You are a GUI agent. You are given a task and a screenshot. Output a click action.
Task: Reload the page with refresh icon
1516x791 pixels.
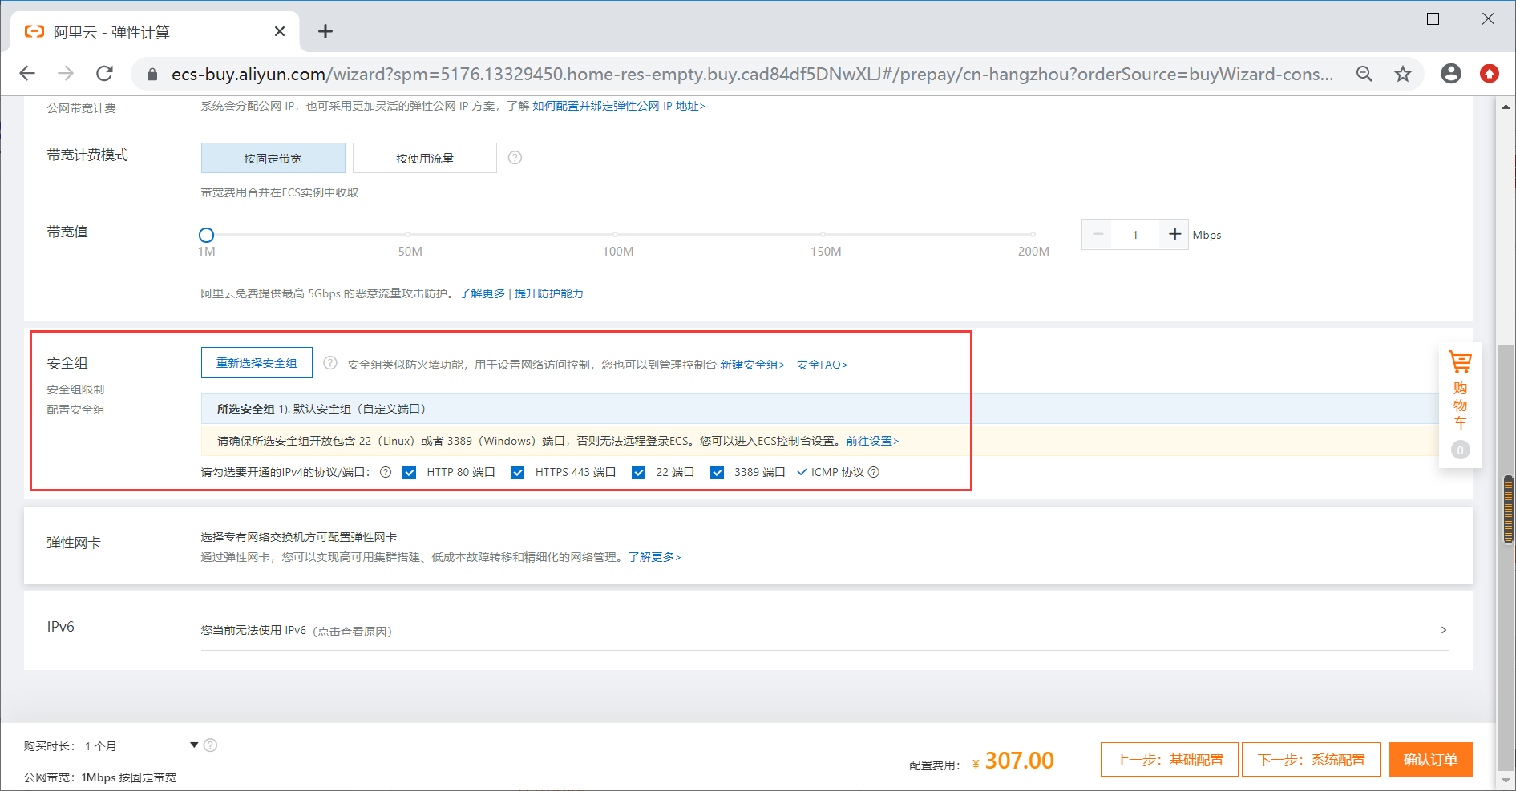point(104,74)
